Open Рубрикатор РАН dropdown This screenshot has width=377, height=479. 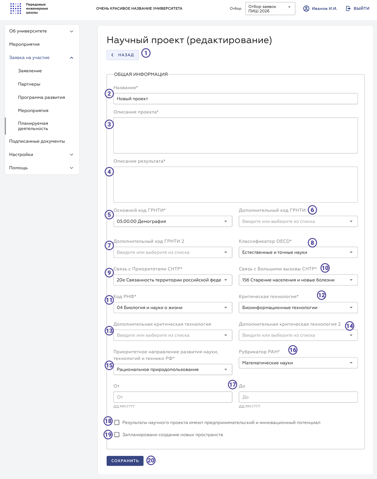298,363
